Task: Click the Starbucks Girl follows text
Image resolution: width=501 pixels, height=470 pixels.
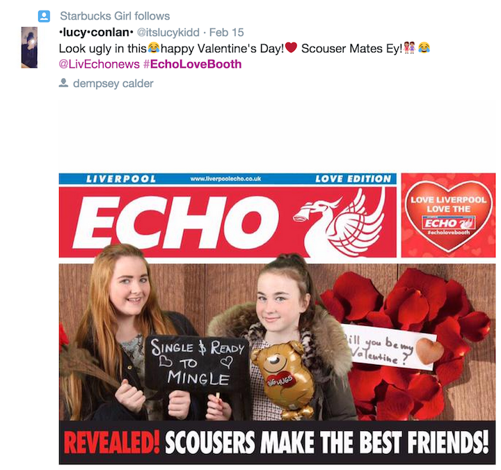Action: 115,16
